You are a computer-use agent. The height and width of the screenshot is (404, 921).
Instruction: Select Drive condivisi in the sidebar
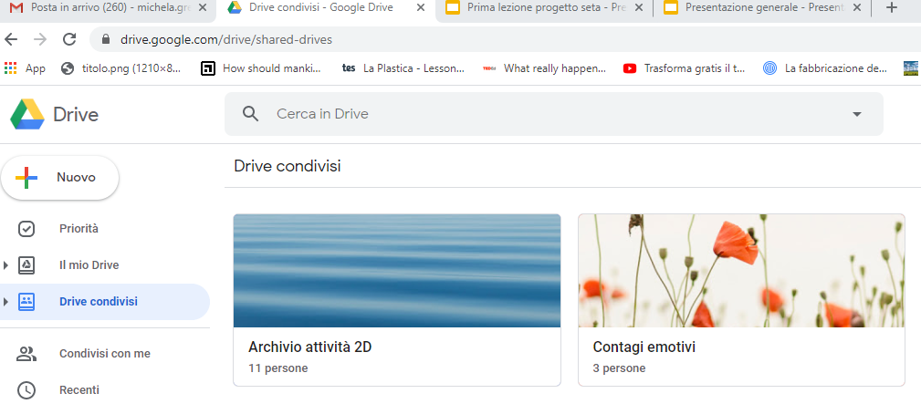(x=98, y=302)
